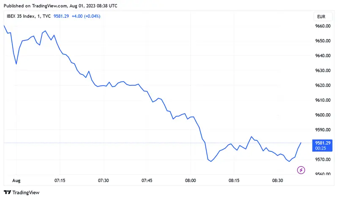
Task: Click the current price label 9581.29
Action: 323,143
